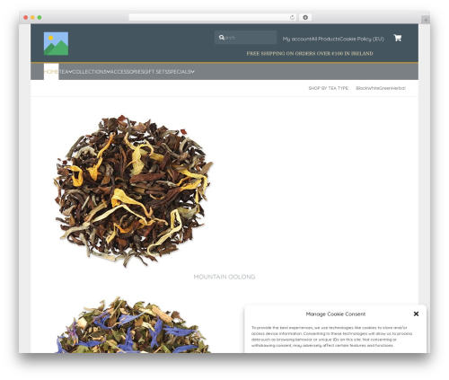Open the Mountain Oolong tea image
The height and width of the screenshot is (380, 449).
(133, 190)
